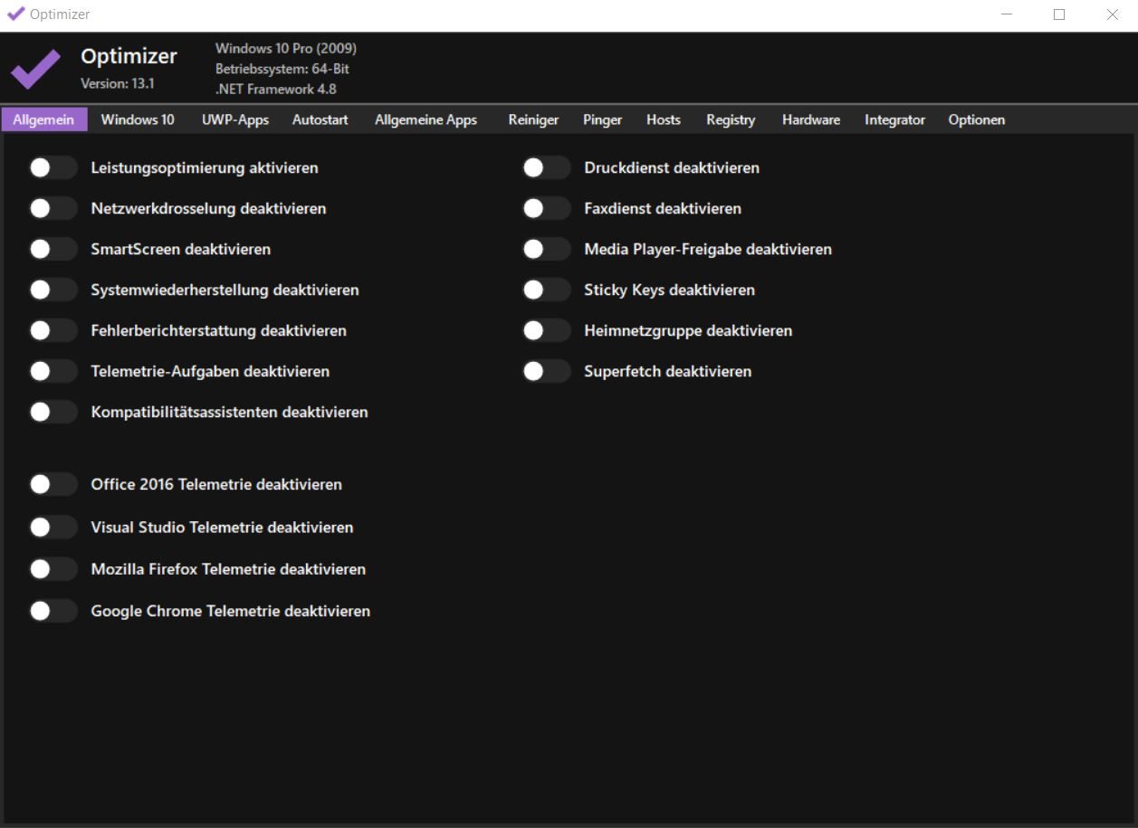Enable Mozilla Firefox Telemetrie deaktivieren switch

coord(53,569)
